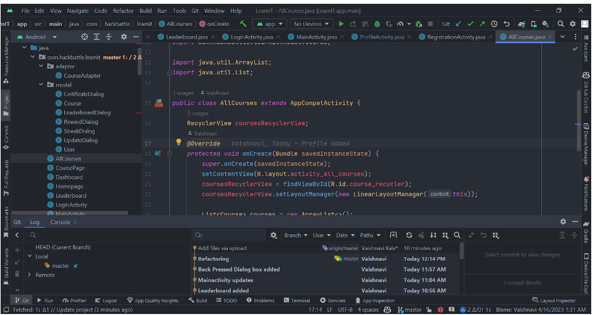Screen dimensions: 595x315
Task: Click the UTF-8 encoding status widget
Action: [345, 310]
